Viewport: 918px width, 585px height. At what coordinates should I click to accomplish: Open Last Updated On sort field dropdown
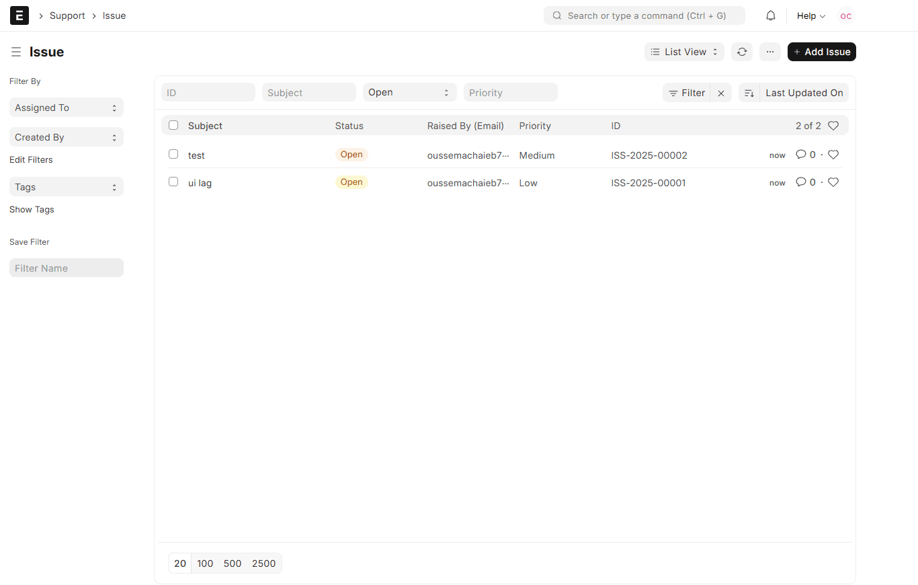point(804,93)
